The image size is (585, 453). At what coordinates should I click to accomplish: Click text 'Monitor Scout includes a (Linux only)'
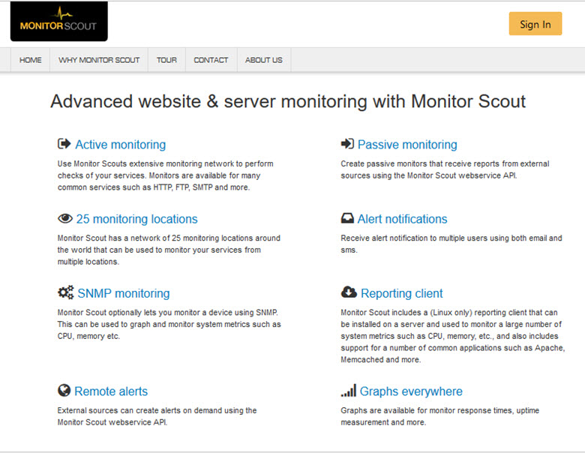click(452, 336)
